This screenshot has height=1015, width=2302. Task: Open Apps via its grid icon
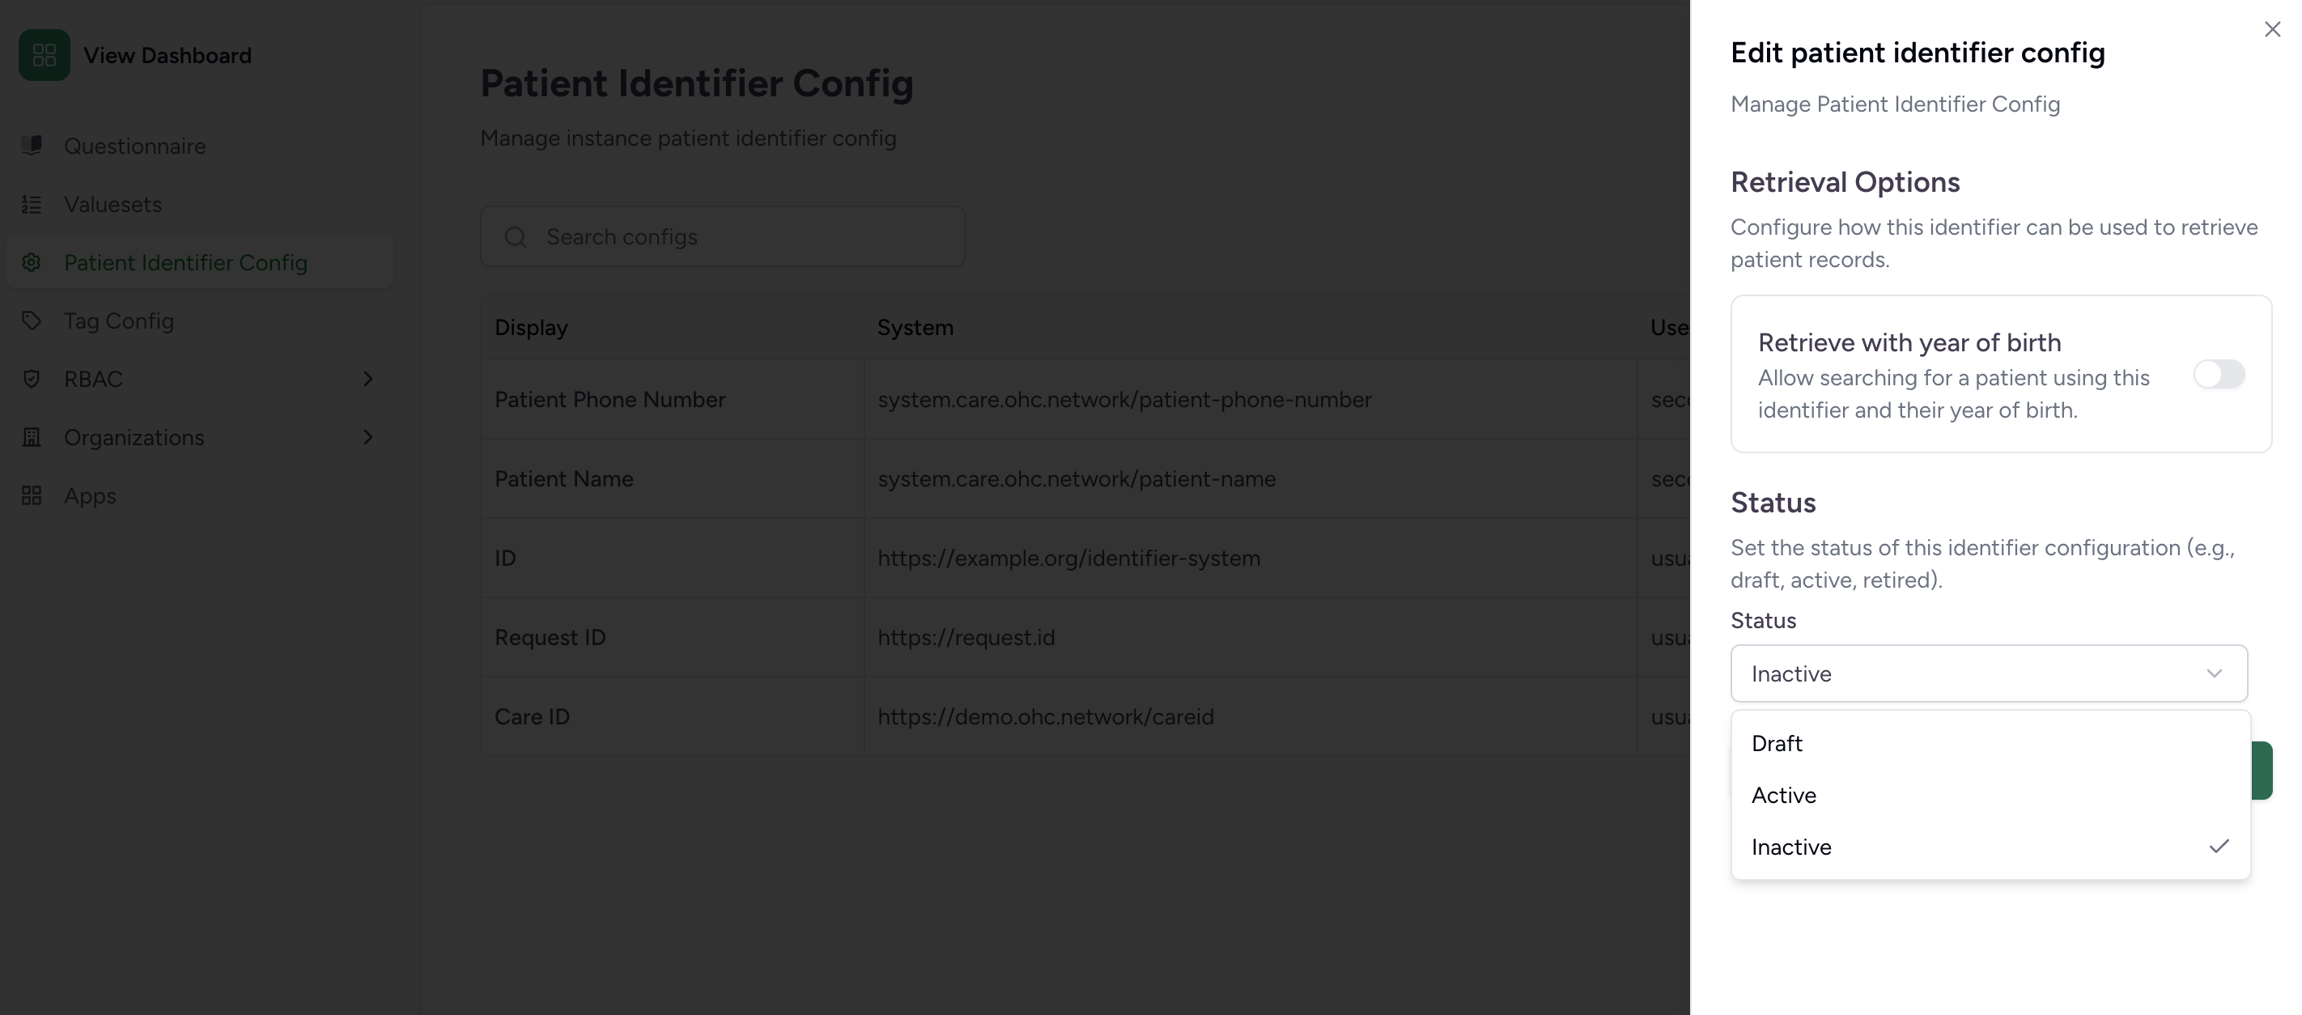[32, 495]
